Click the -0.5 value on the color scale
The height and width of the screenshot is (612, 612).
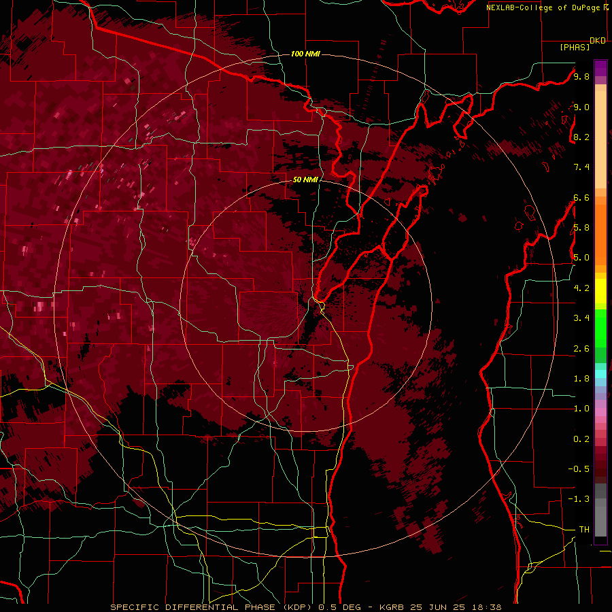tap(579, 469)
